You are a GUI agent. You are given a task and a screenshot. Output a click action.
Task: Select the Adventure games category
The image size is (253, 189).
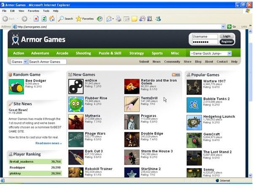pyautogui.click(x=40, y=53)
